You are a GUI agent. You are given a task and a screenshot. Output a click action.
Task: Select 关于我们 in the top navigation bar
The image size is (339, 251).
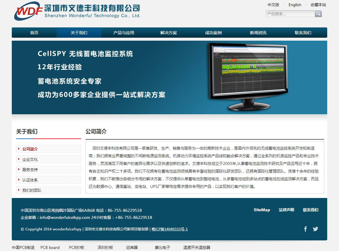pos(79,33)
